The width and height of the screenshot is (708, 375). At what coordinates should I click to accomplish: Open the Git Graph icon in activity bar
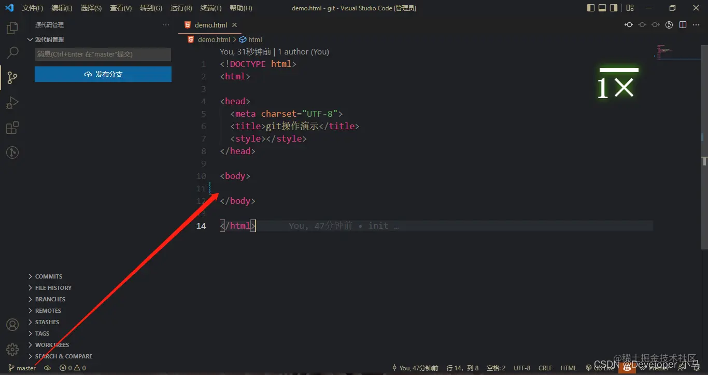12,152
